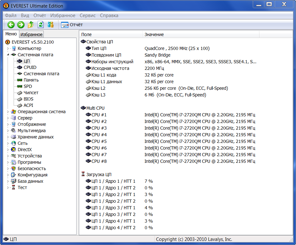Expand the Компьютер tree node
The width and height of the screenshot is (296, 245).
tap(8, 48)
